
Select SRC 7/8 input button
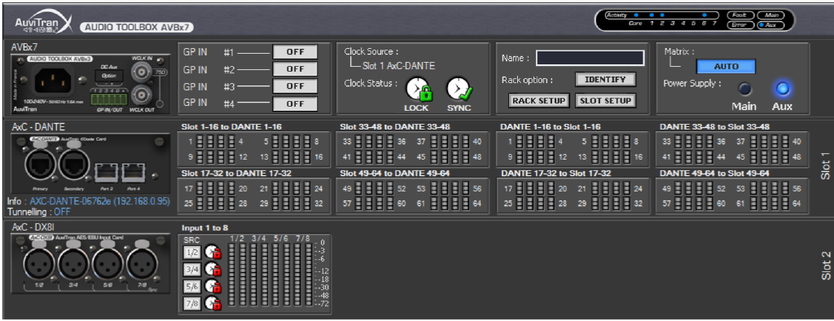[191, 304]
